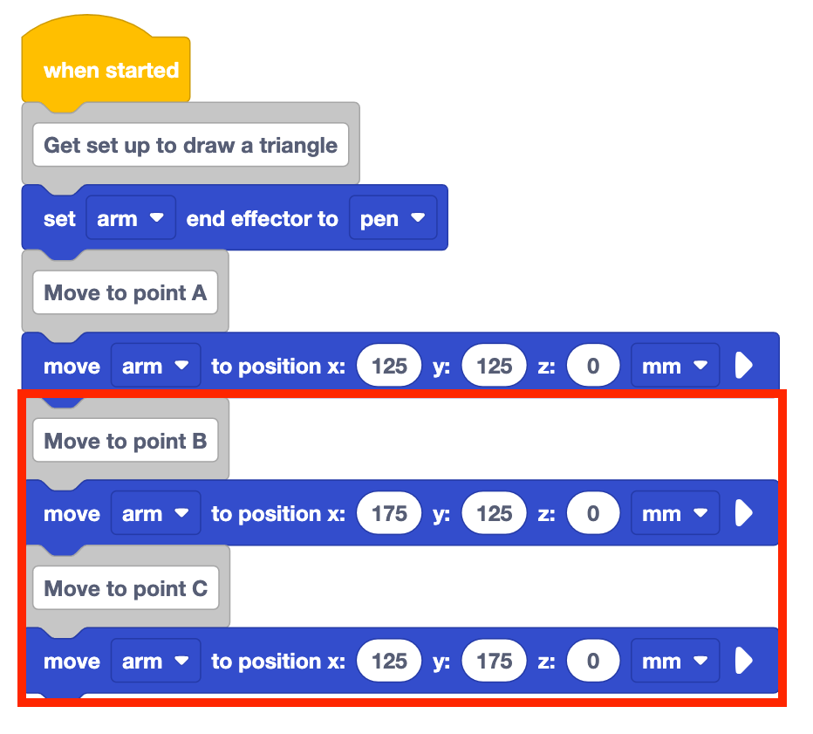Click the 'when started' hat block
Screen dimensions: 813x734
110,71
